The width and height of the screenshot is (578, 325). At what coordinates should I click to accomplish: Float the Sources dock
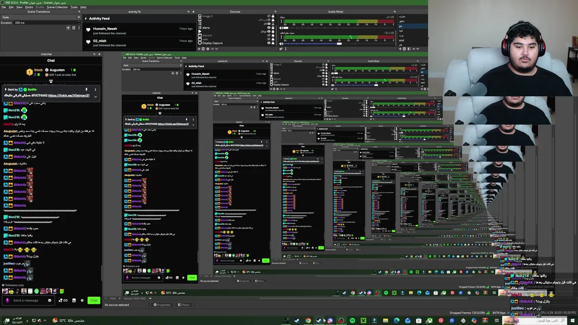[x=275, y=12]
